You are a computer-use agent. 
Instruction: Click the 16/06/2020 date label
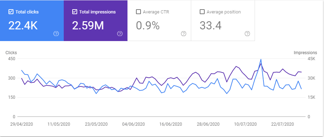pyautogui.click(x=171, y=124)
